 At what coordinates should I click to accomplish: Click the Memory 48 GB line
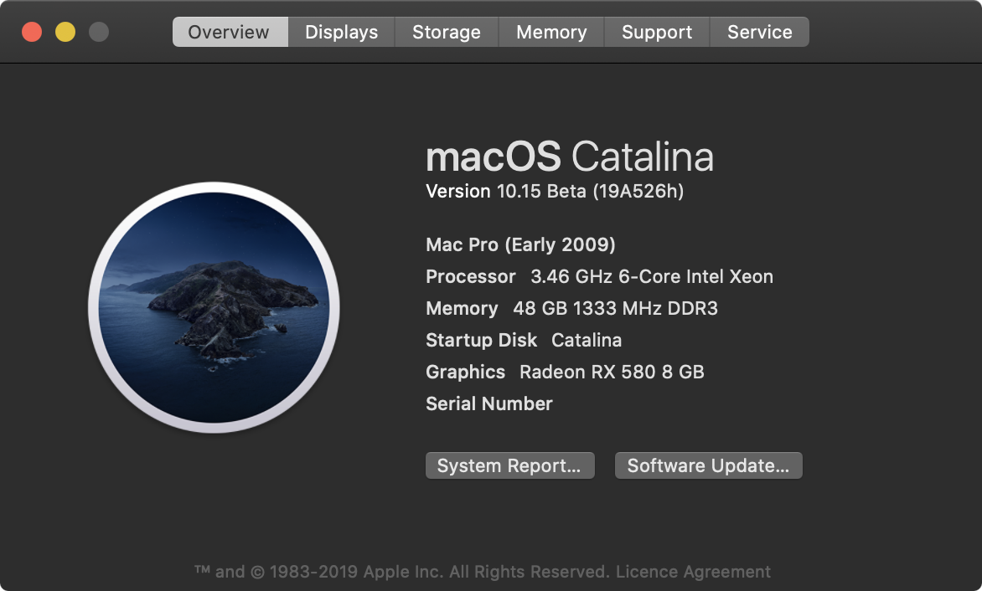[x=571, y=308]
